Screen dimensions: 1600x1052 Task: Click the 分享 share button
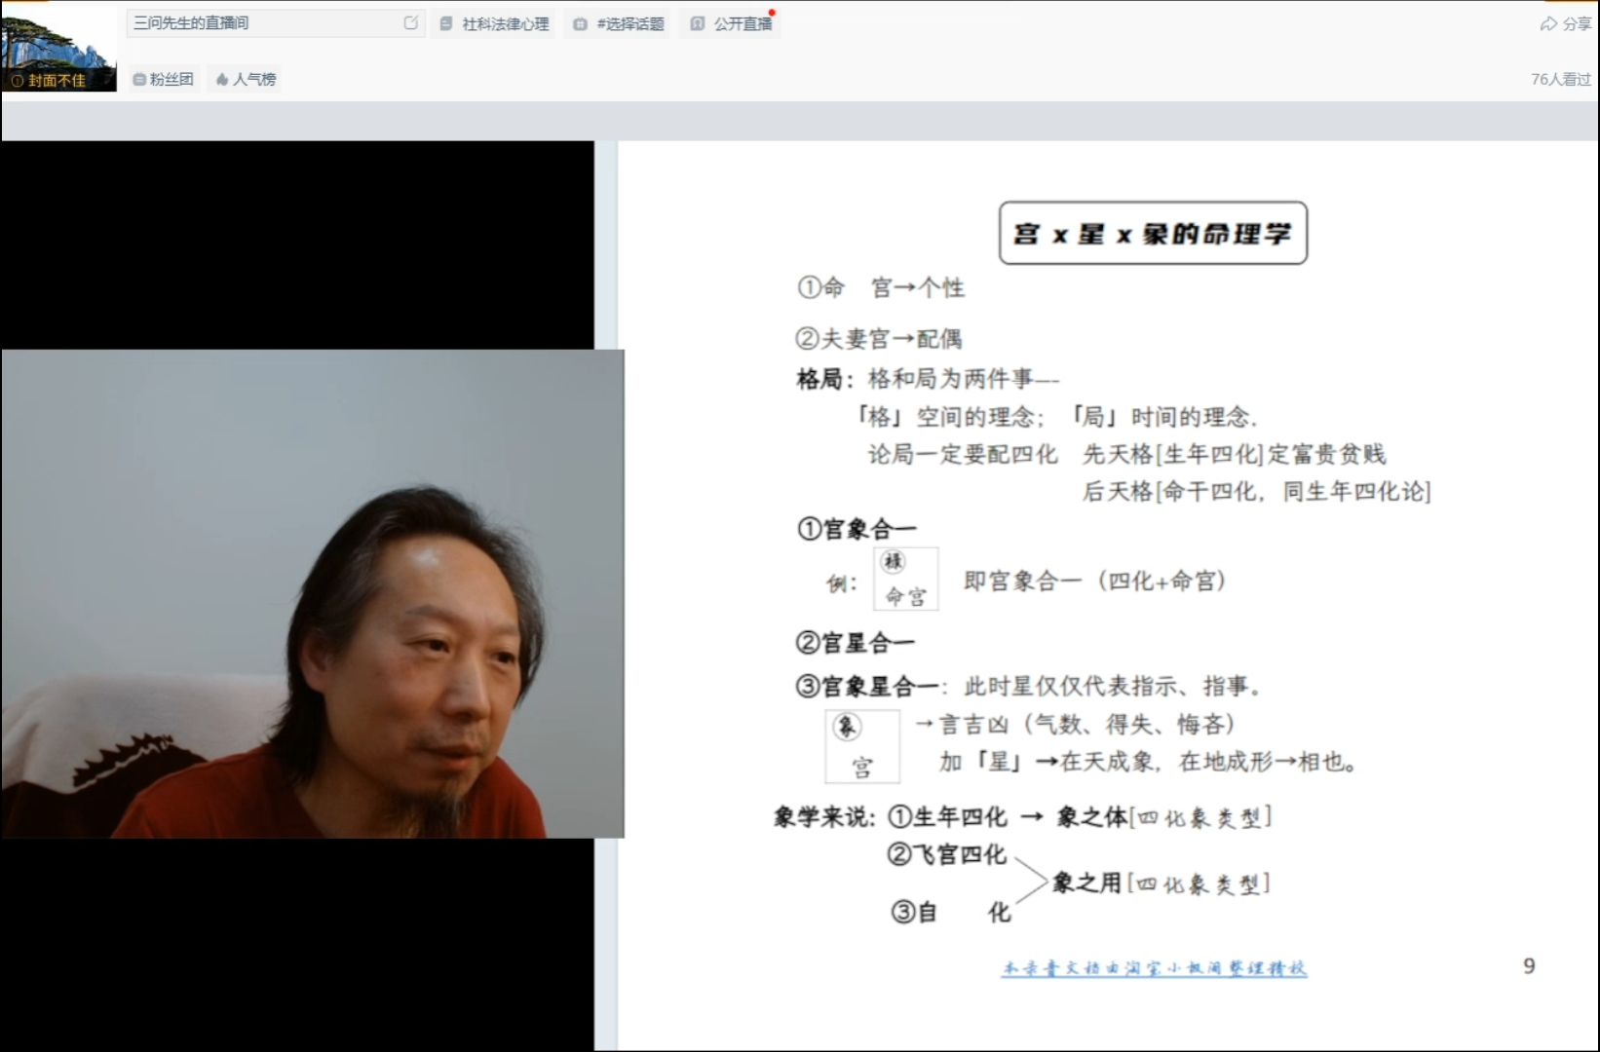tap(1566, 23)
